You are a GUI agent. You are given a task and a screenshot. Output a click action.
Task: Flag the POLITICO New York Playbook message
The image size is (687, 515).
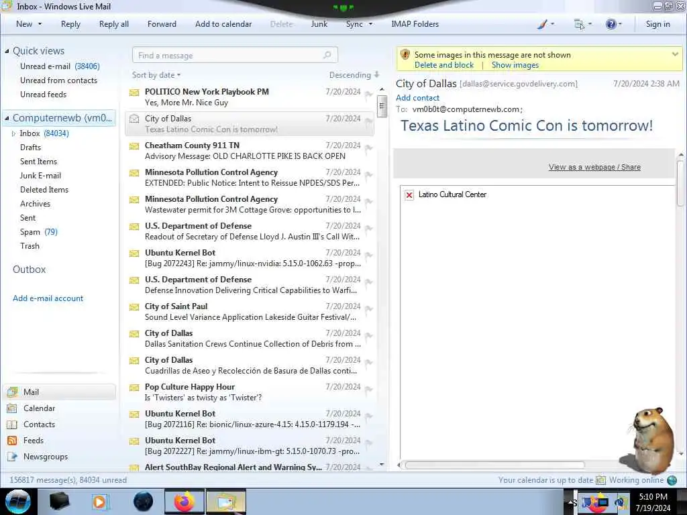pos(368,94)
